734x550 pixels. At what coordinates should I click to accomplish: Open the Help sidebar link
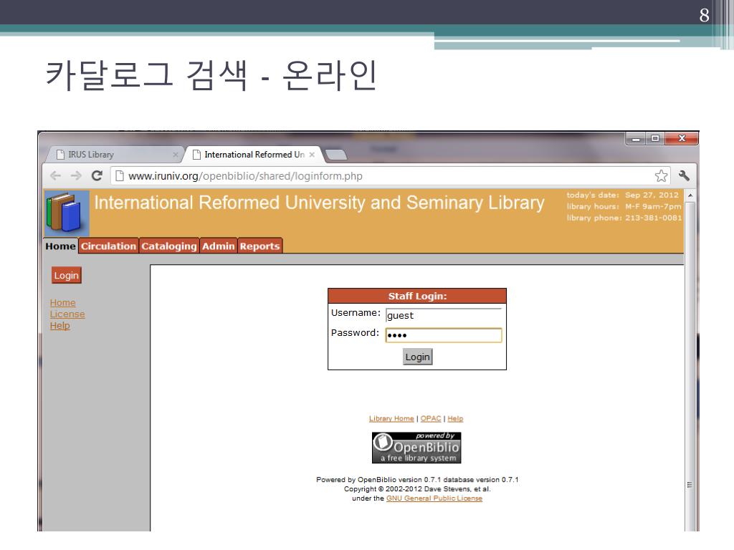click(x=60, y=326)
